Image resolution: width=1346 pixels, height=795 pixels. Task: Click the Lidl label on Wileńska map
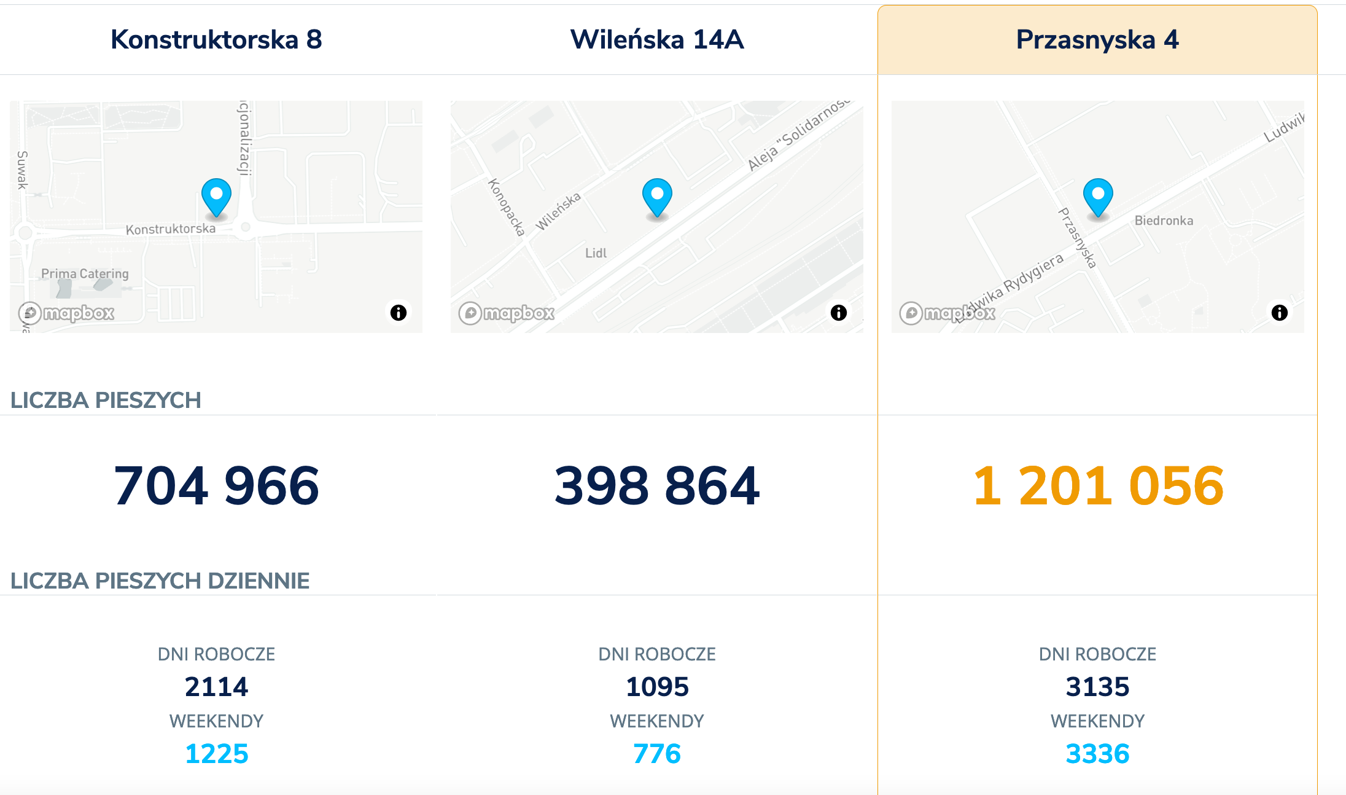pos(596,253)
